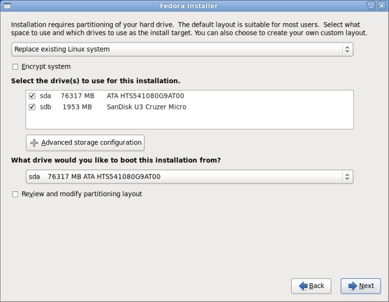Click the left arrow icon beside Back
389x302 pixels.
(x=302, y=286)
